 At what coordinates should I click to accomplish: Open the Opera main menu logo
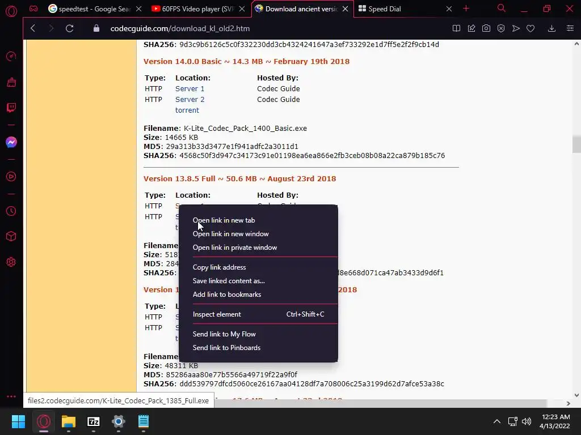point(11,11)
